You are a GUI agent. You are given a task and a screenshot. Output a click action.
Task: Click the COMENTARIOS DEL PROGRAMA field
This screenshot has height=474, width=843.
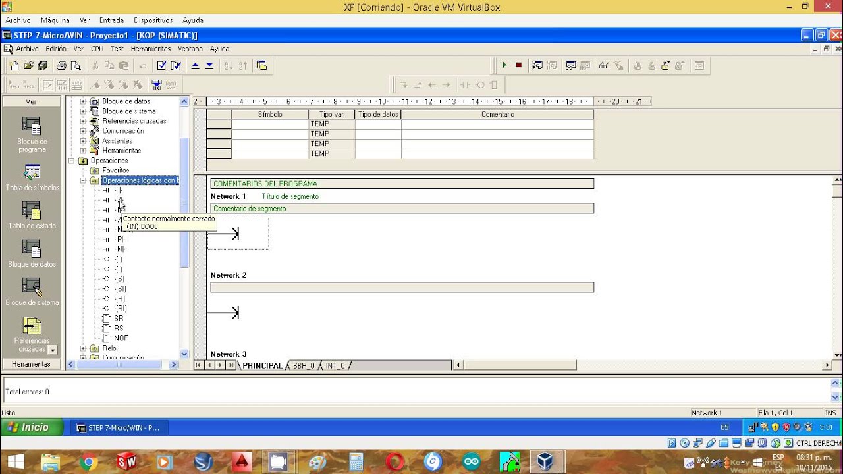(x=402, y=184)
